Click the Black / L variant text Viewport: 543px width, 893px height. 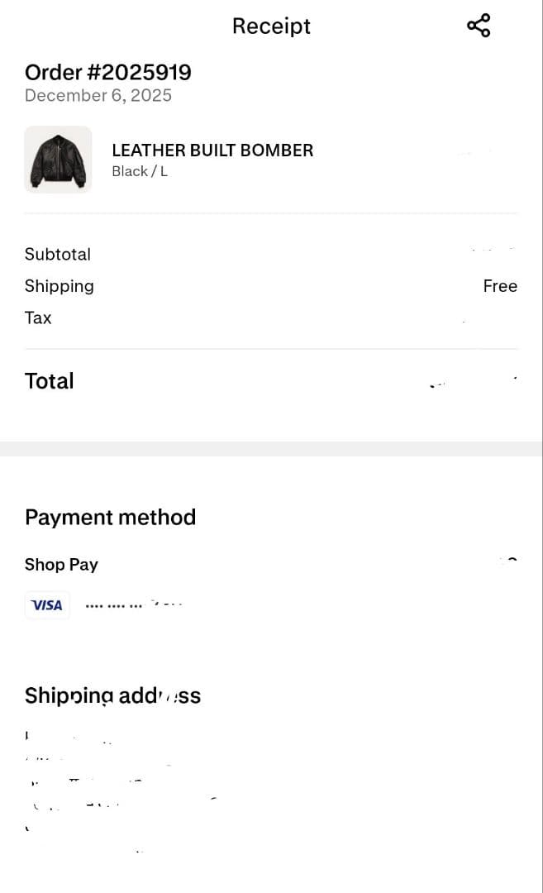[140, 172]
